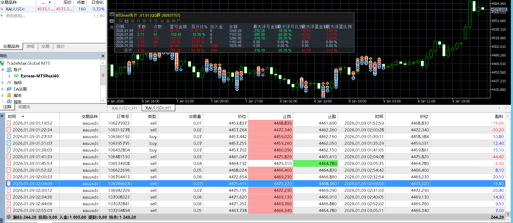Click the 类型 column header

click(144, 116)
